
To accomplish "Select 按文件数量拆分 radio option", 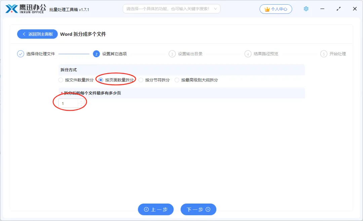I will tap(61, 80).
